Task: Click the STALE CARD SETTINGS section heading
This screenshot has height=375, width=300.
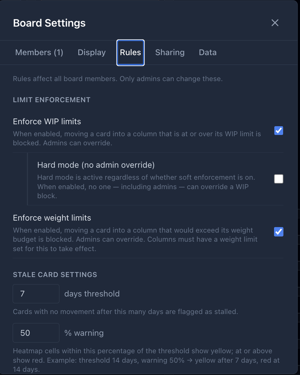Action: (55, 274)
